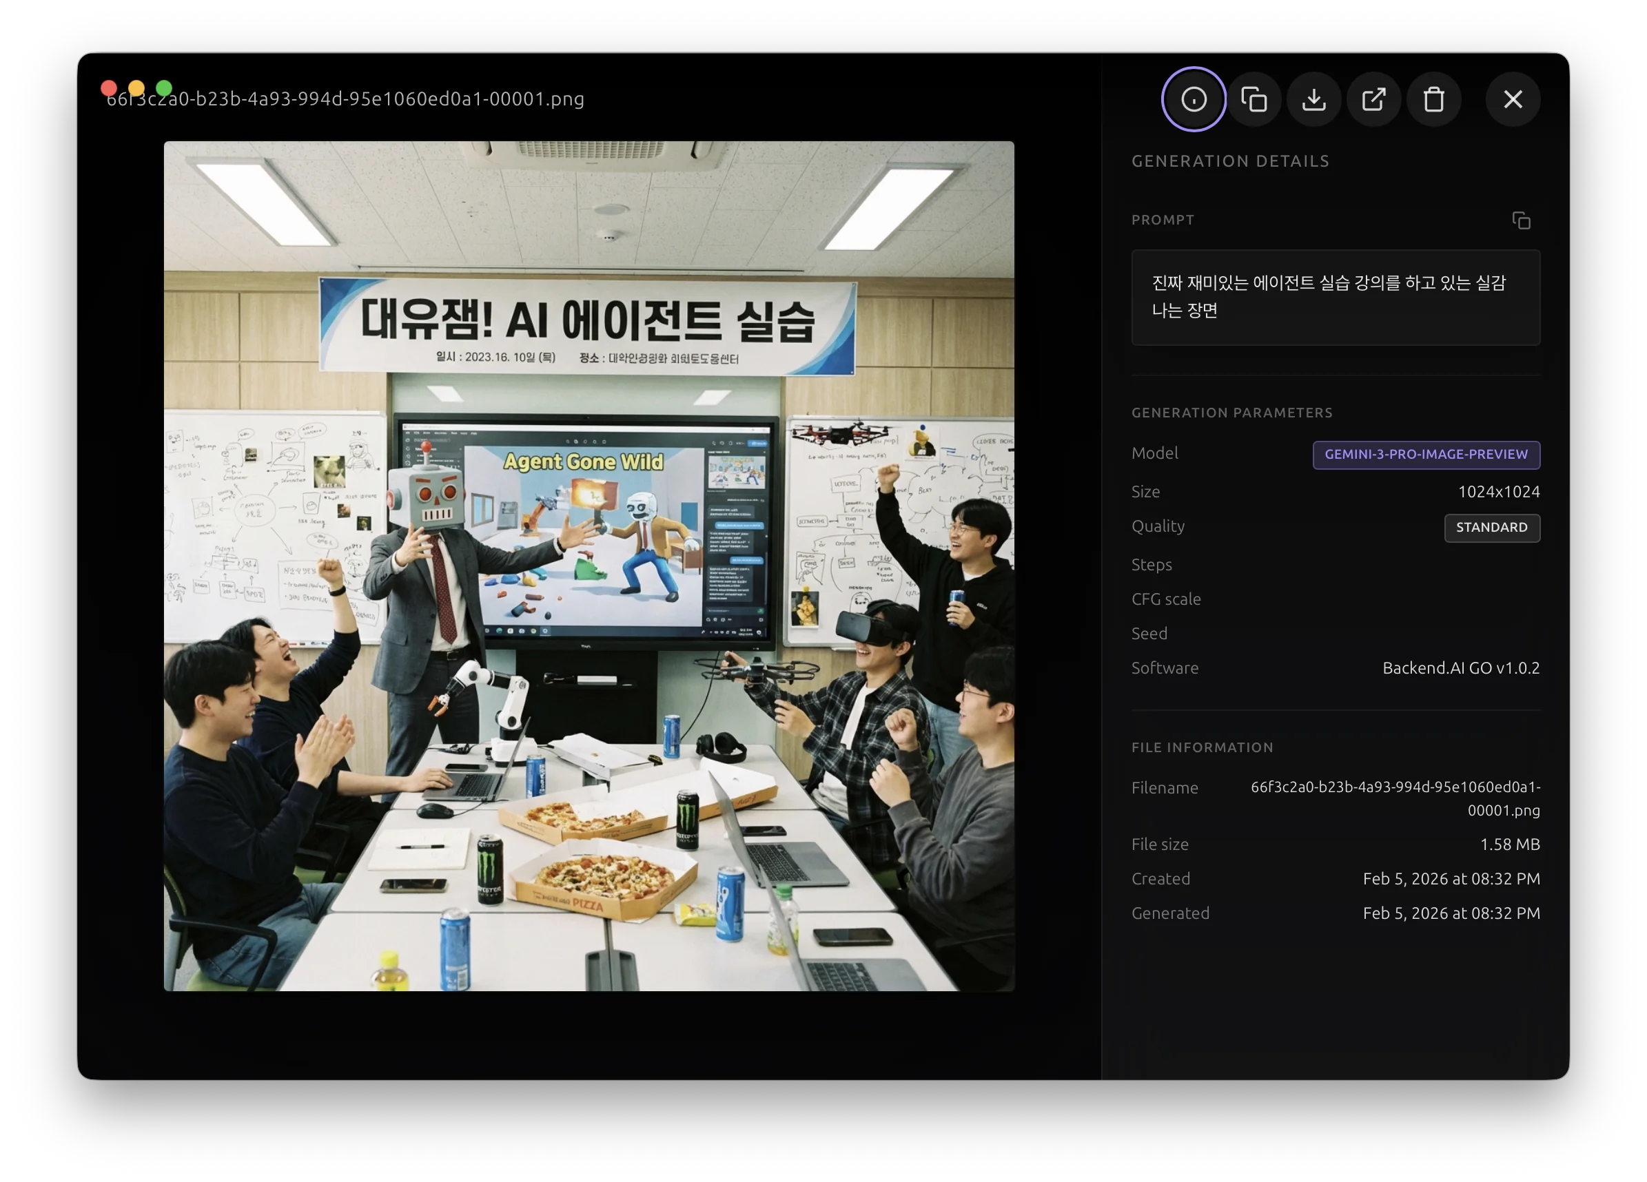Click the Software value Backend.AI GO v1.0.2
Screen dimensions: 1647x1182
[x=1460, y=668]
